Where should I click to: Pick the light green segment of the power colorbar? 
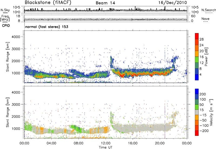click(197, 60)
